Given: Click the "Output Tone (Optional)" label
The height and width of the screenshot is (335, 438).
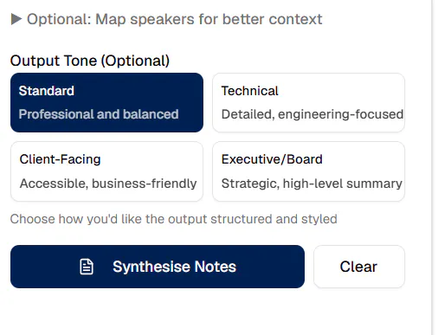Looking at the screenshot, I should [x=90, y=61].
